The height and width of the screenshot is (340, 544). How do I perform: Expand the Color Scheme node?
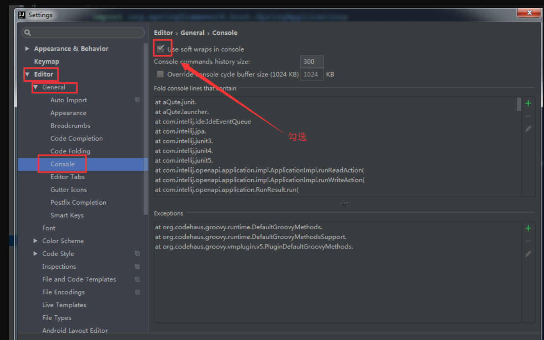tap(35, 241)
